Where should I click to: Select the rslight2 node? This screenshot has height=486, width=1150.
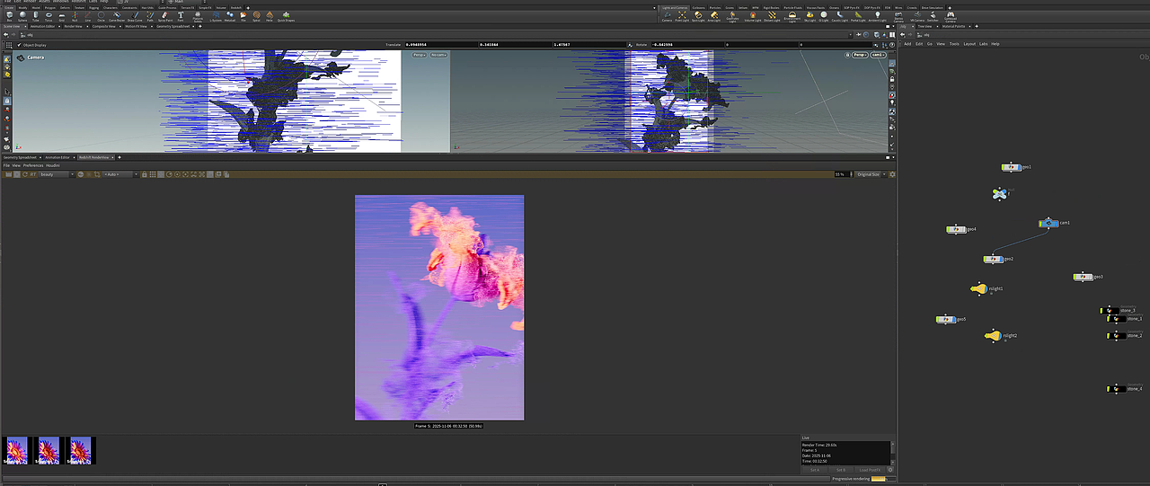pyautogui.click(x=993, y=336)
